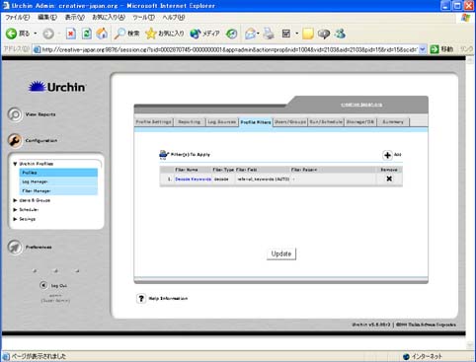Remove Decode Keywords with X icon

(x=389, y=179)
